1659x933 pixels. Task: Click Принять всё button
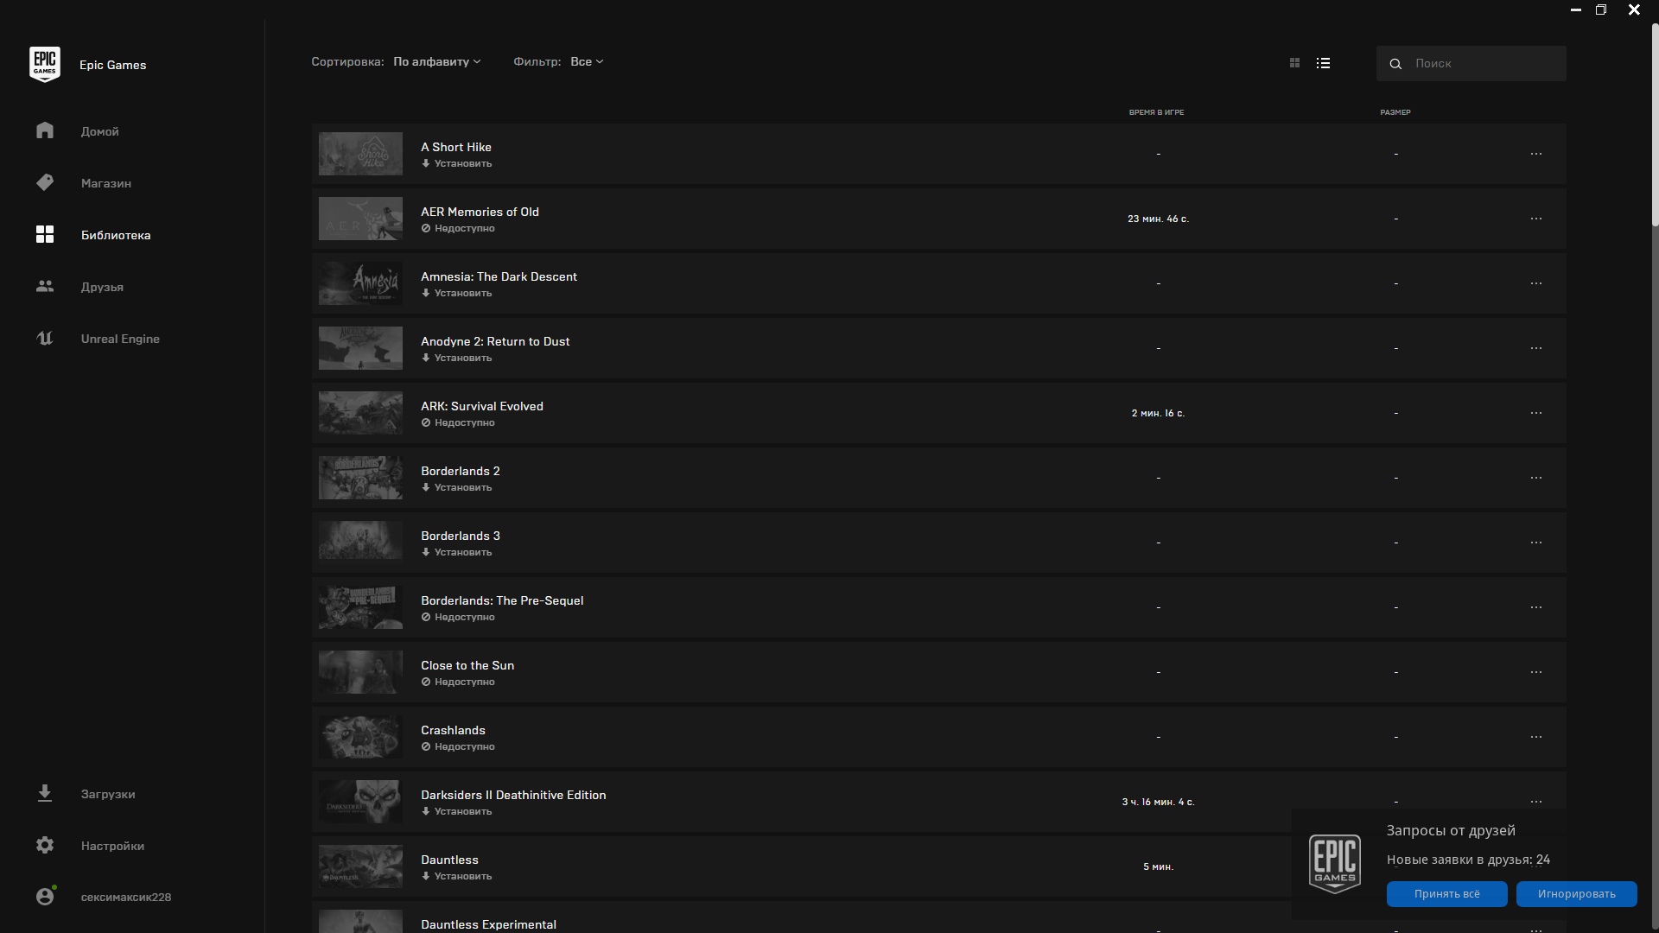[1446, 894]
